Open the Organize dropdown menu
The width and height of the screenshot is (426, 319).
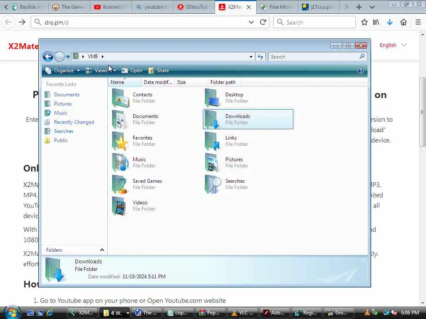pos(63,71)
